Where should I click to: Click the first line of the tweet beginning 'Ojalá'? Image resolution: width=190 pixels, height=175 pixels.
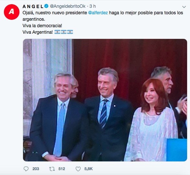pyautogui.click(x=103, y=13)
